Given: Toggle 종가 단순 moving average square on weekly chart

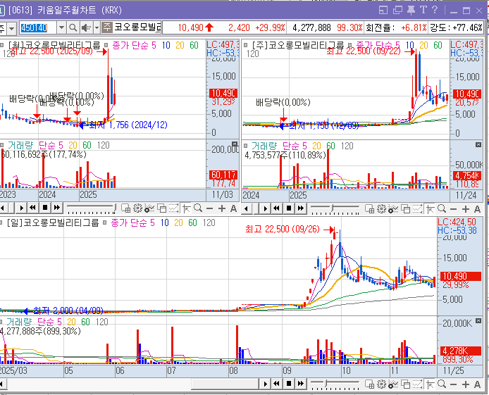Looking at the screenshot, I should click(350, 46).
